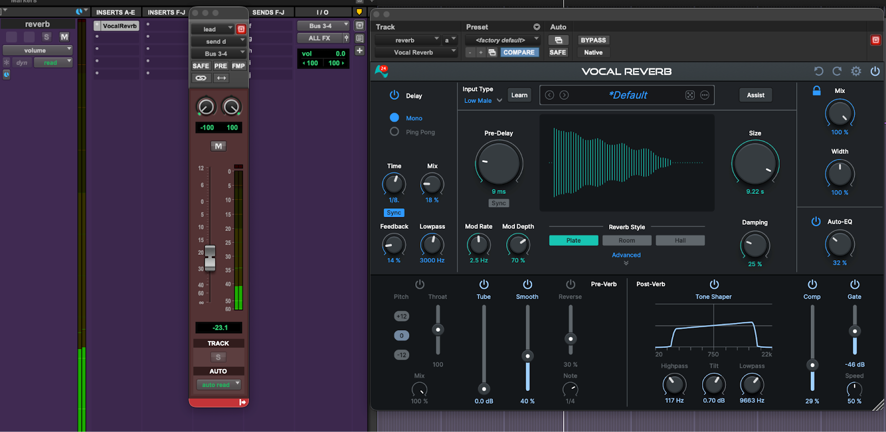Viewport: 886px width, 432px height.
Task: Click the plugin automation enable icon under Auto
Action: point(558,40)
